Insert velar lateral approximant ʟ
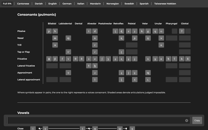 (x=148, y=80)
